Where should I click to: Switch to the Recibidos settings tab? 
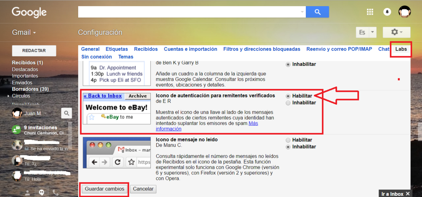tap(146, 49)
